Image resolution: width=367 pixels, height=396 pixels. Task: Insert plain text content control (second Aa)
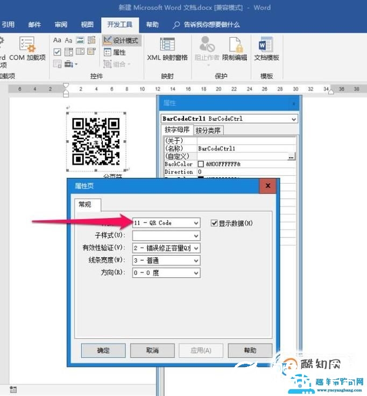pyautogui.click(x=68, y=40)
